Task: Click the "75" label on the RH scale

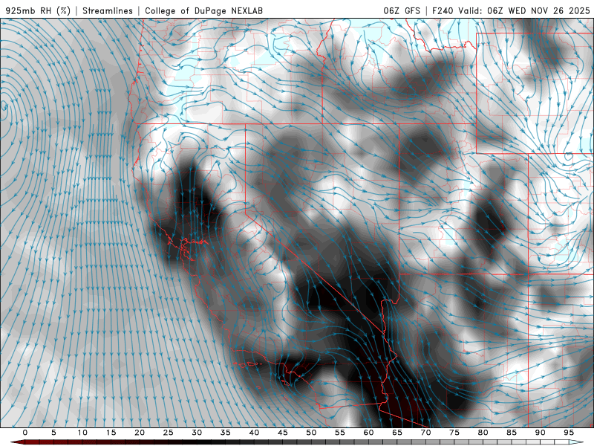Action: (454, 433)
